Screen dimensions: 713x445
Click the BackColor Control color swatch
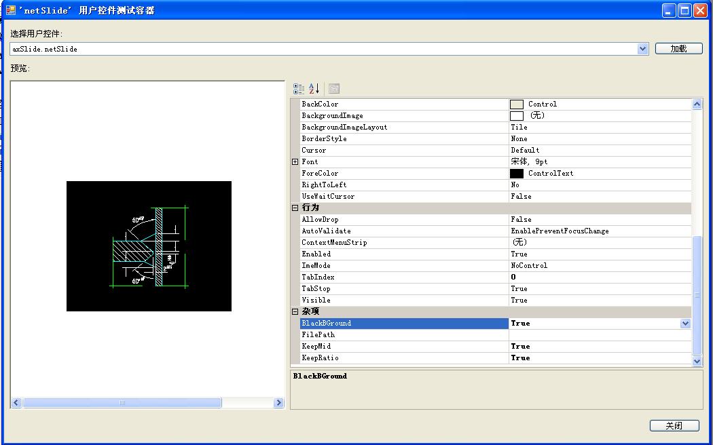point(517,104)
